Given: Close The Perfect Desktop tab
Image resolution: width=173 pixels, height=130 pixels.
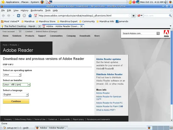Looking at the screenshot, I should click(x=39, y=26).
